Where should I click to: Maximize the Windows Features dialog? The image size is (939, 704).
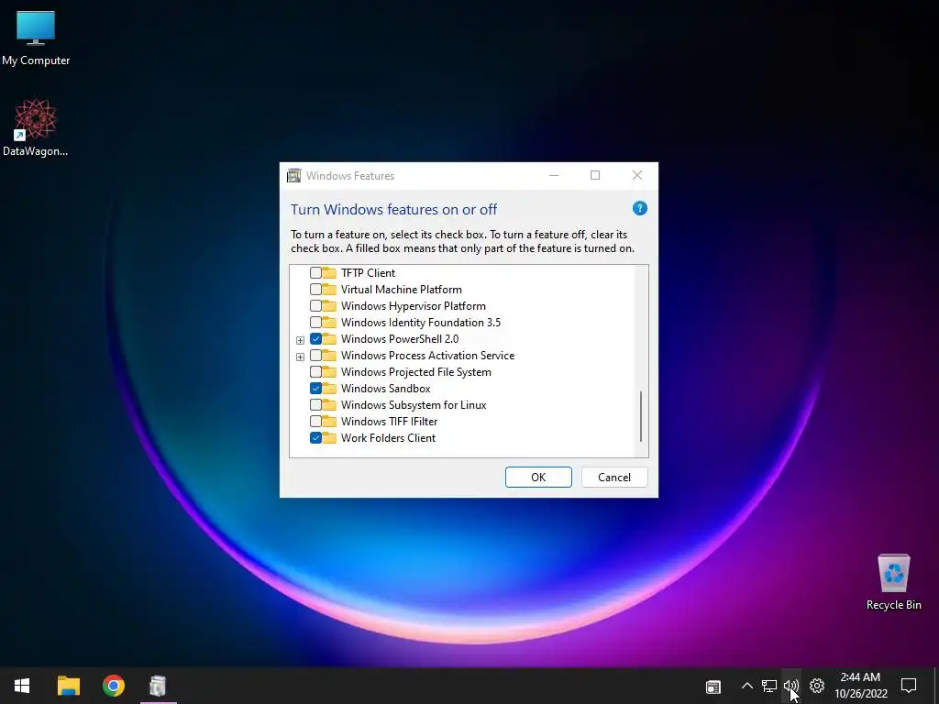[595, 175]
